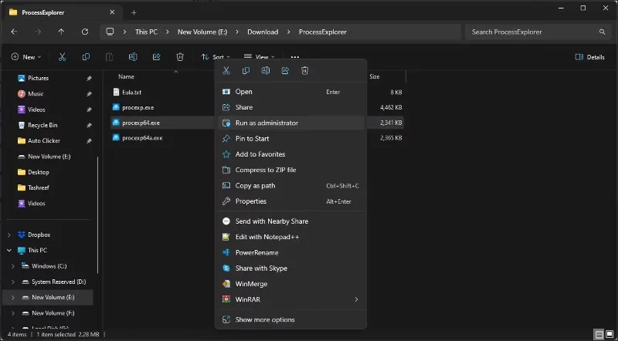
Task: Click Download in the address path
Action: [x=263, y=32]
